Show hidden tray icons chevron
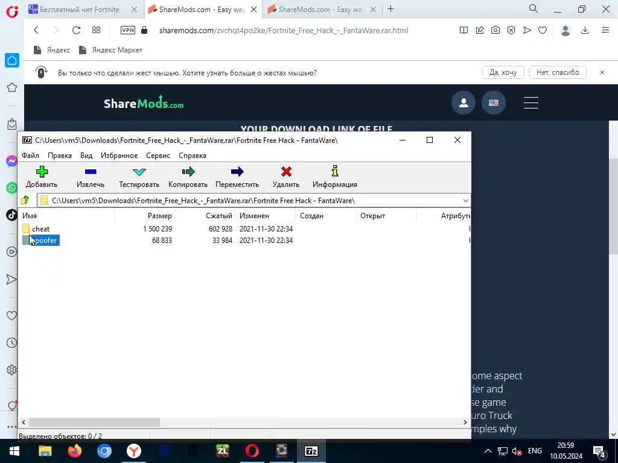 pos(488,451)
